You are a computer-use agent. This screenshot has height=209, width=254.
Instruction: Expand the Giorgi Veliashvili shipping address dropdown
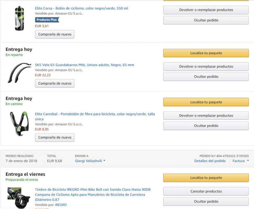[90, 161]
